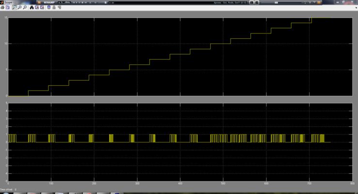Viewport: 358px width, 194px height.
Task: Close Winamp using the orange button
Action: pyautogui.click(x=319, y=2)
